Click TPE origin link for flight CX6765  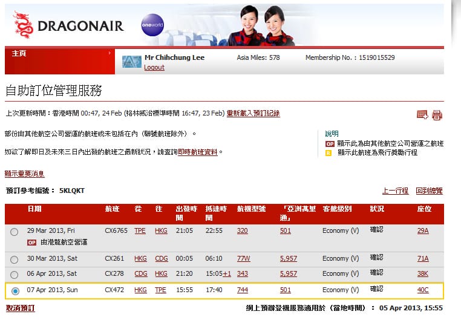coord(140,230)
